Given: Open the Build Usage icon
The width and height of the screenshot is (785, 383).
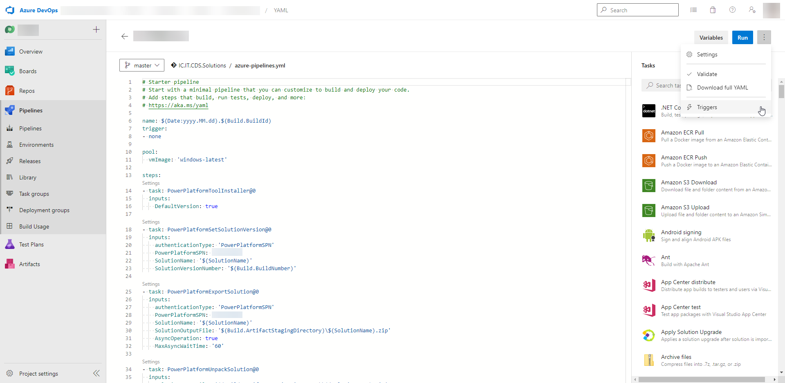Looking at the screenshot, I should tap(10, 226).
